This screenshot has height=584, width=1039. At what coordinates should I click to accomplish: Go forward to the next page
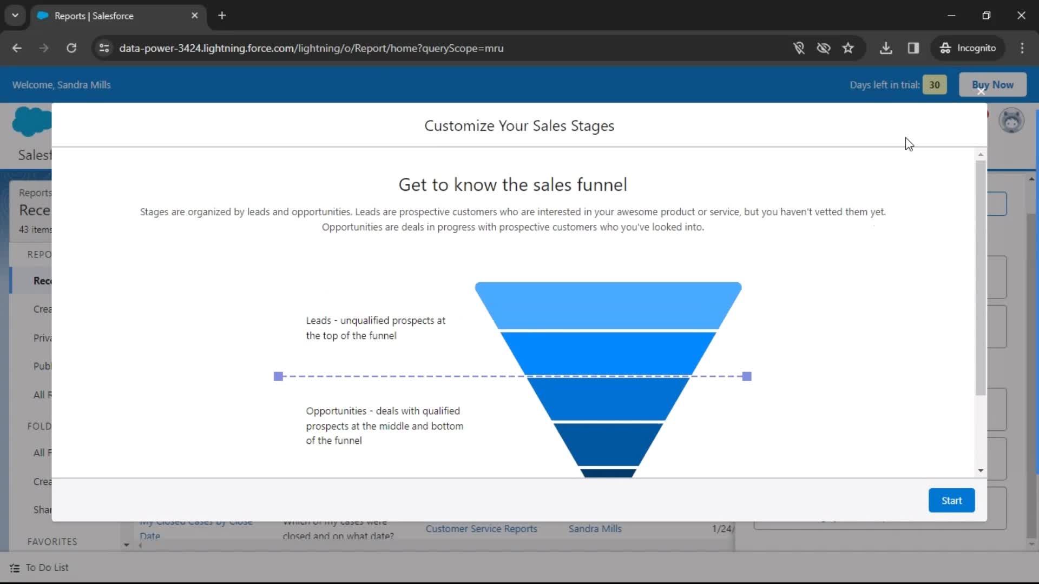tap(44, 48)
